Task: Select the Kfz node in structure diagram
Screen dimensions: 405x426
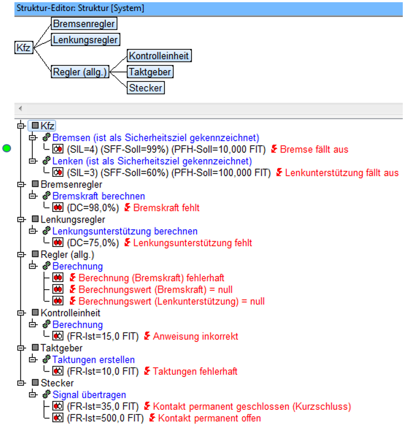Action: tap(24, 47)
